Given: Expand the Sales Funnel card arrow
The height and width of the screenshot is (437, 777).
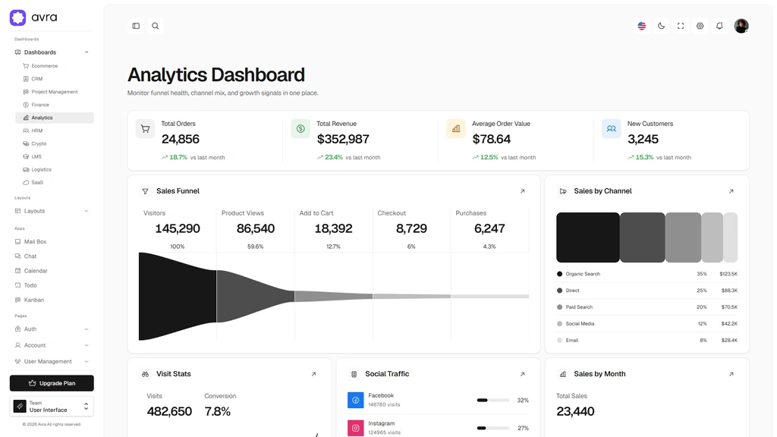Looking at the screenshot, I should 522,191.
